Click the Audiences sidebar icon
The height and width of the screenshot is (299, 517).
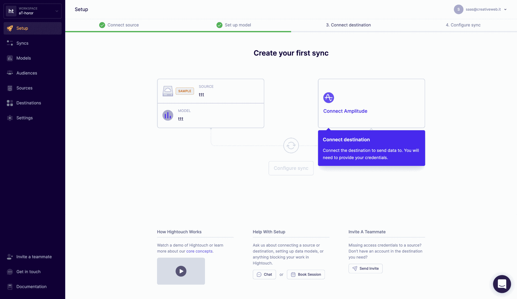(10, 73)
